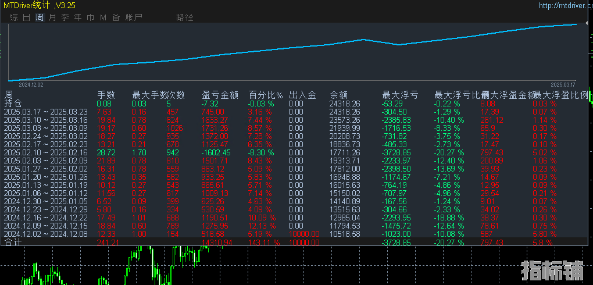Viewport: 593px width, 285px height.
Task: Click the MTDriver统计 V3.25 title
Action: coord(40,5)
